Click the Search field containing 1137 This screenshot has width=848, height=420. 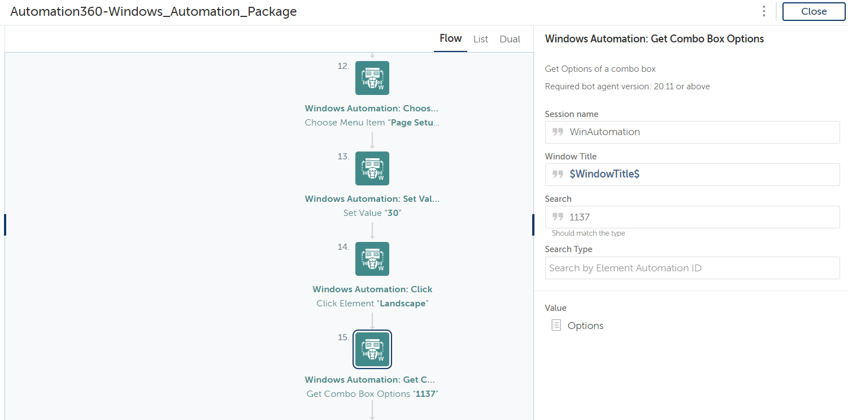pyautogui.click(x=701, y=217)
